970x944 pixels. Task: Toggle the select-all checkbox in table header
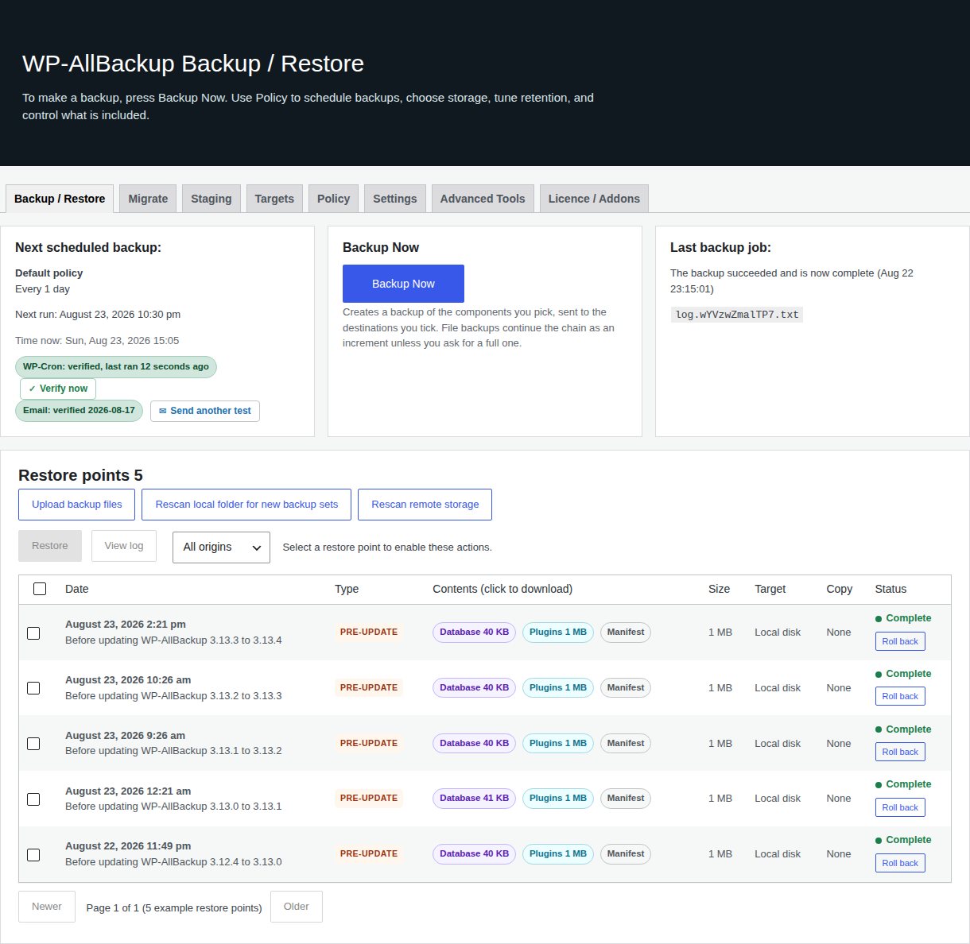pyautogui.click(x=40, y=589)
